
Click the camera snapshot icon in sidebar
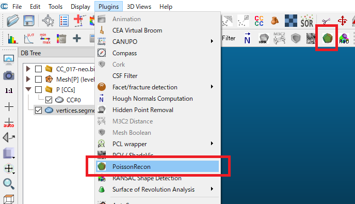tap(9, 75)
